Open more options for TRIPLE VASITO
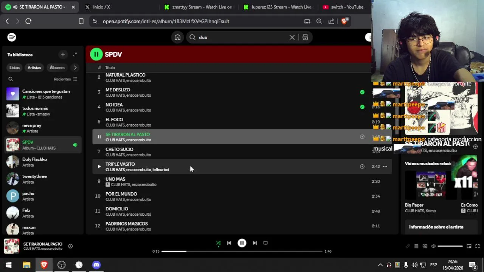484x272 pixels. [x=385, y=167]
